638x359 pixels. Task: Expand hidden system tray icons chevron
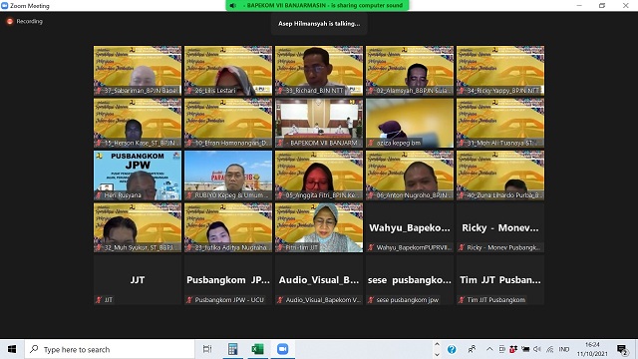pos(489,349)
